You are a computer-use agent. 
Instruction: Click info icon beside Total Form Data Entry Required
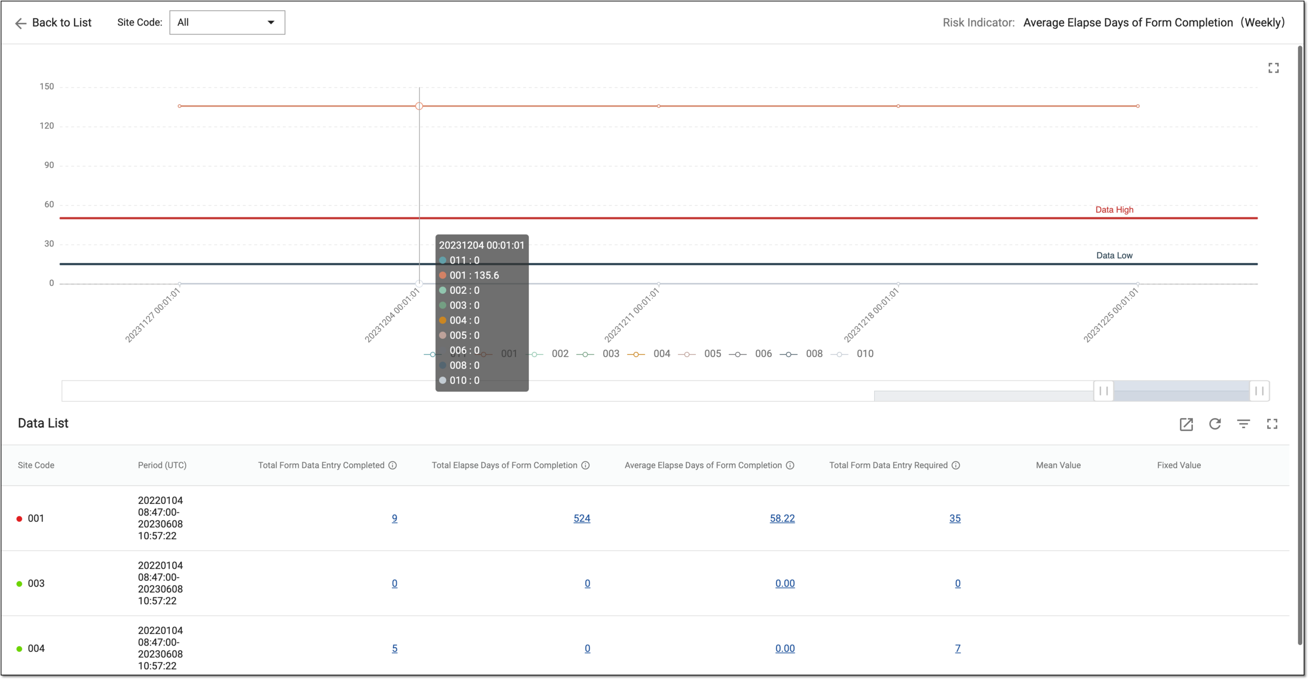956,465
